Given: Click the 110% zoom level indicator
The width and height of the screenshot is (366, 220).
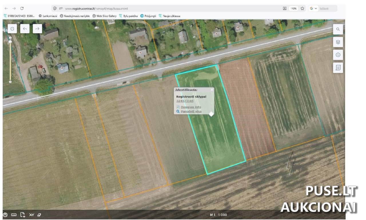Looking at the screenshot, I should 293,9.
